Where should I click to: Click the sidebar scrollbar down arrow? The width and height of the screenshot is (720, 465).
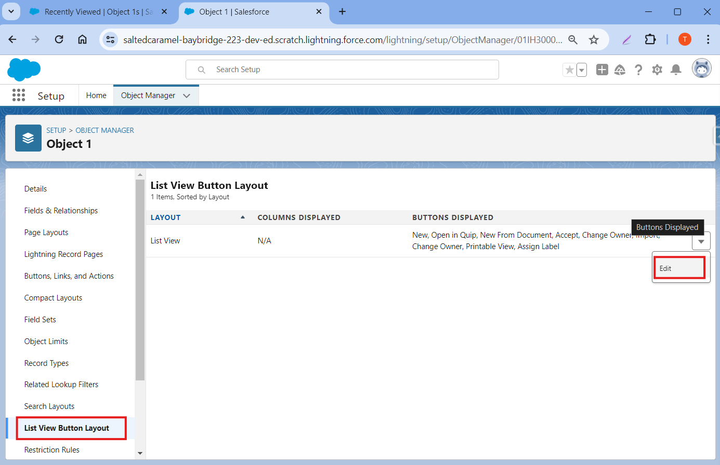coord(140,453)
